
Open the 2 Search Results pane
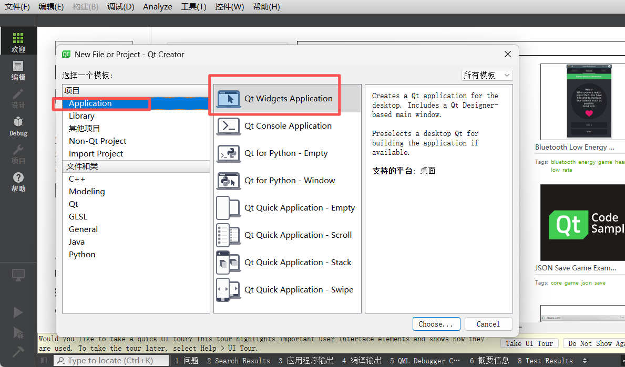(x=238, y=361)
